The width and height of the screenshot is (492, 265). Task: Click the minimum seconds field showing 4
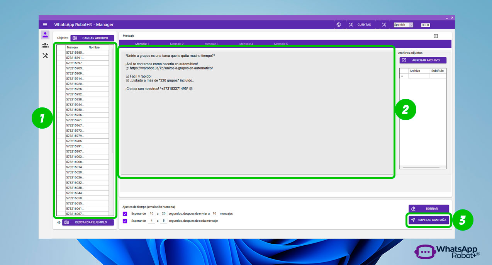coord(151,221)
